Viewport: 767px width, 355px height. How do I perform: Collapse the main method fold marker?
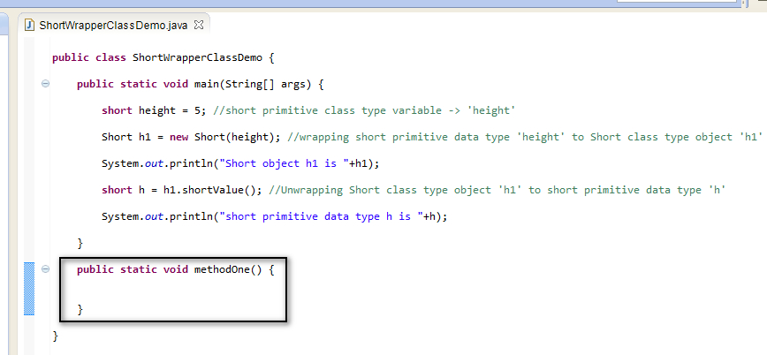coord(45,84)
